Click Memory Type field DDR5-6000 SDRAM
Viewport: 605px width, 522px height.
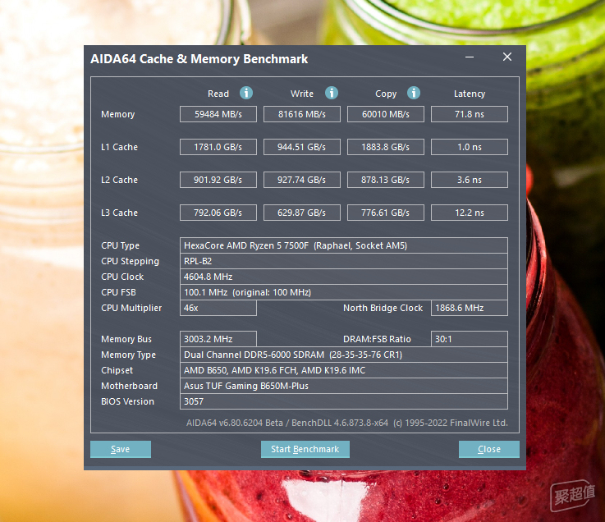[344, 355]
